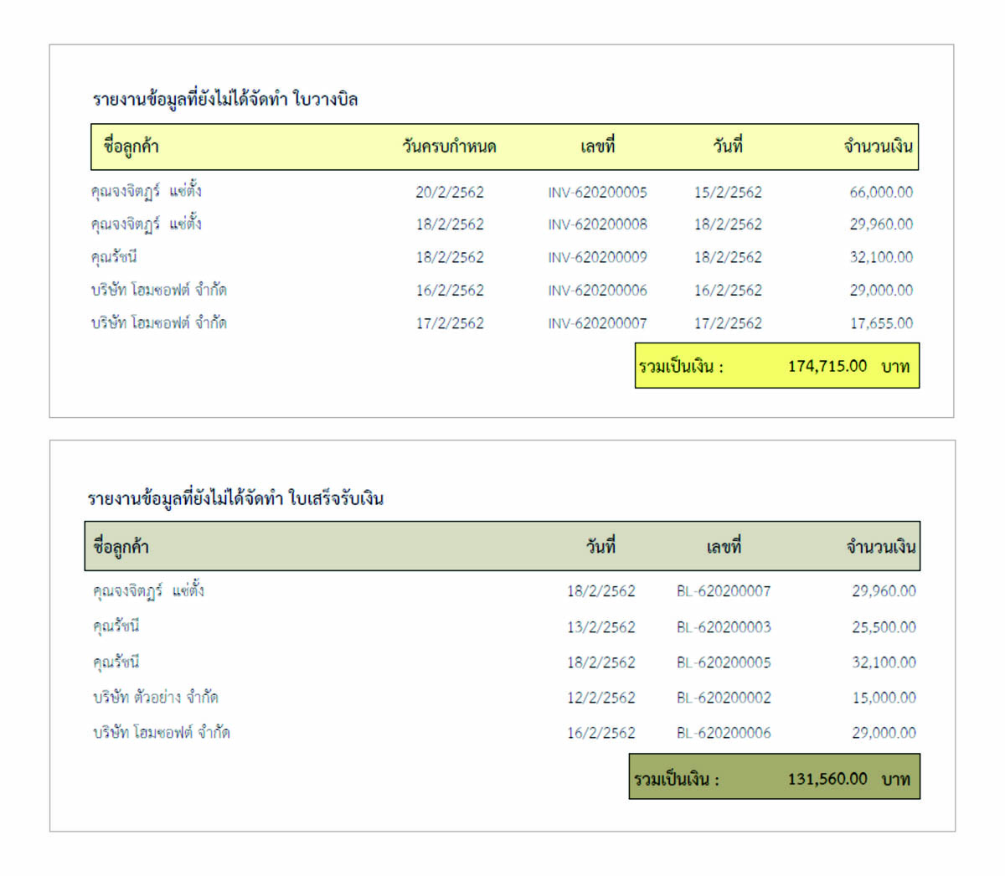Click the วันครบกำหนด column header
This screenshot has height=876, width=1005.
tap(449, 147)
